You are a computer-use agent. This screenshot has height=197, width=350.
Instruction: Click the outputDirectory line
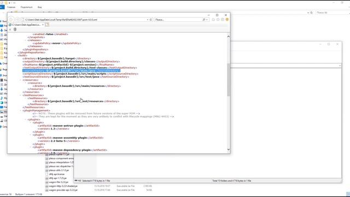[71, 61]
